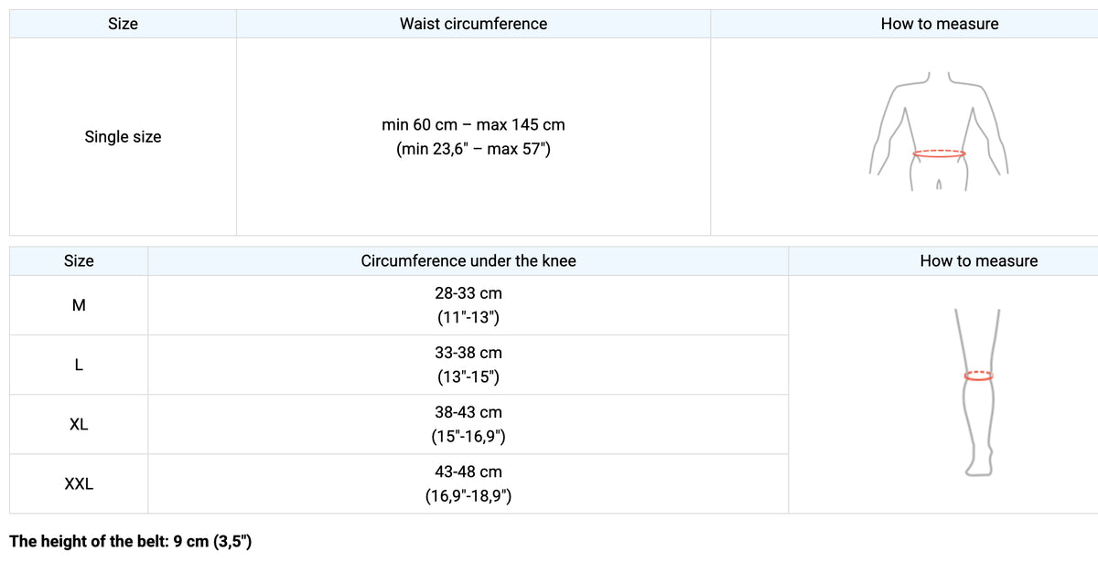Select size "XXL" in the knee table

(x=79, y=484)
